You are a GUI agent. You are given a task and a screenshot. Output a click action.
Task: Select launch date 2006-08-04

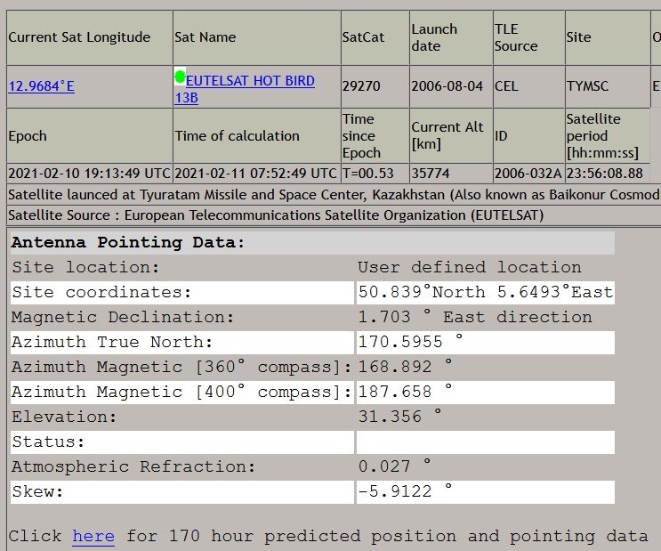pos(447,86)
